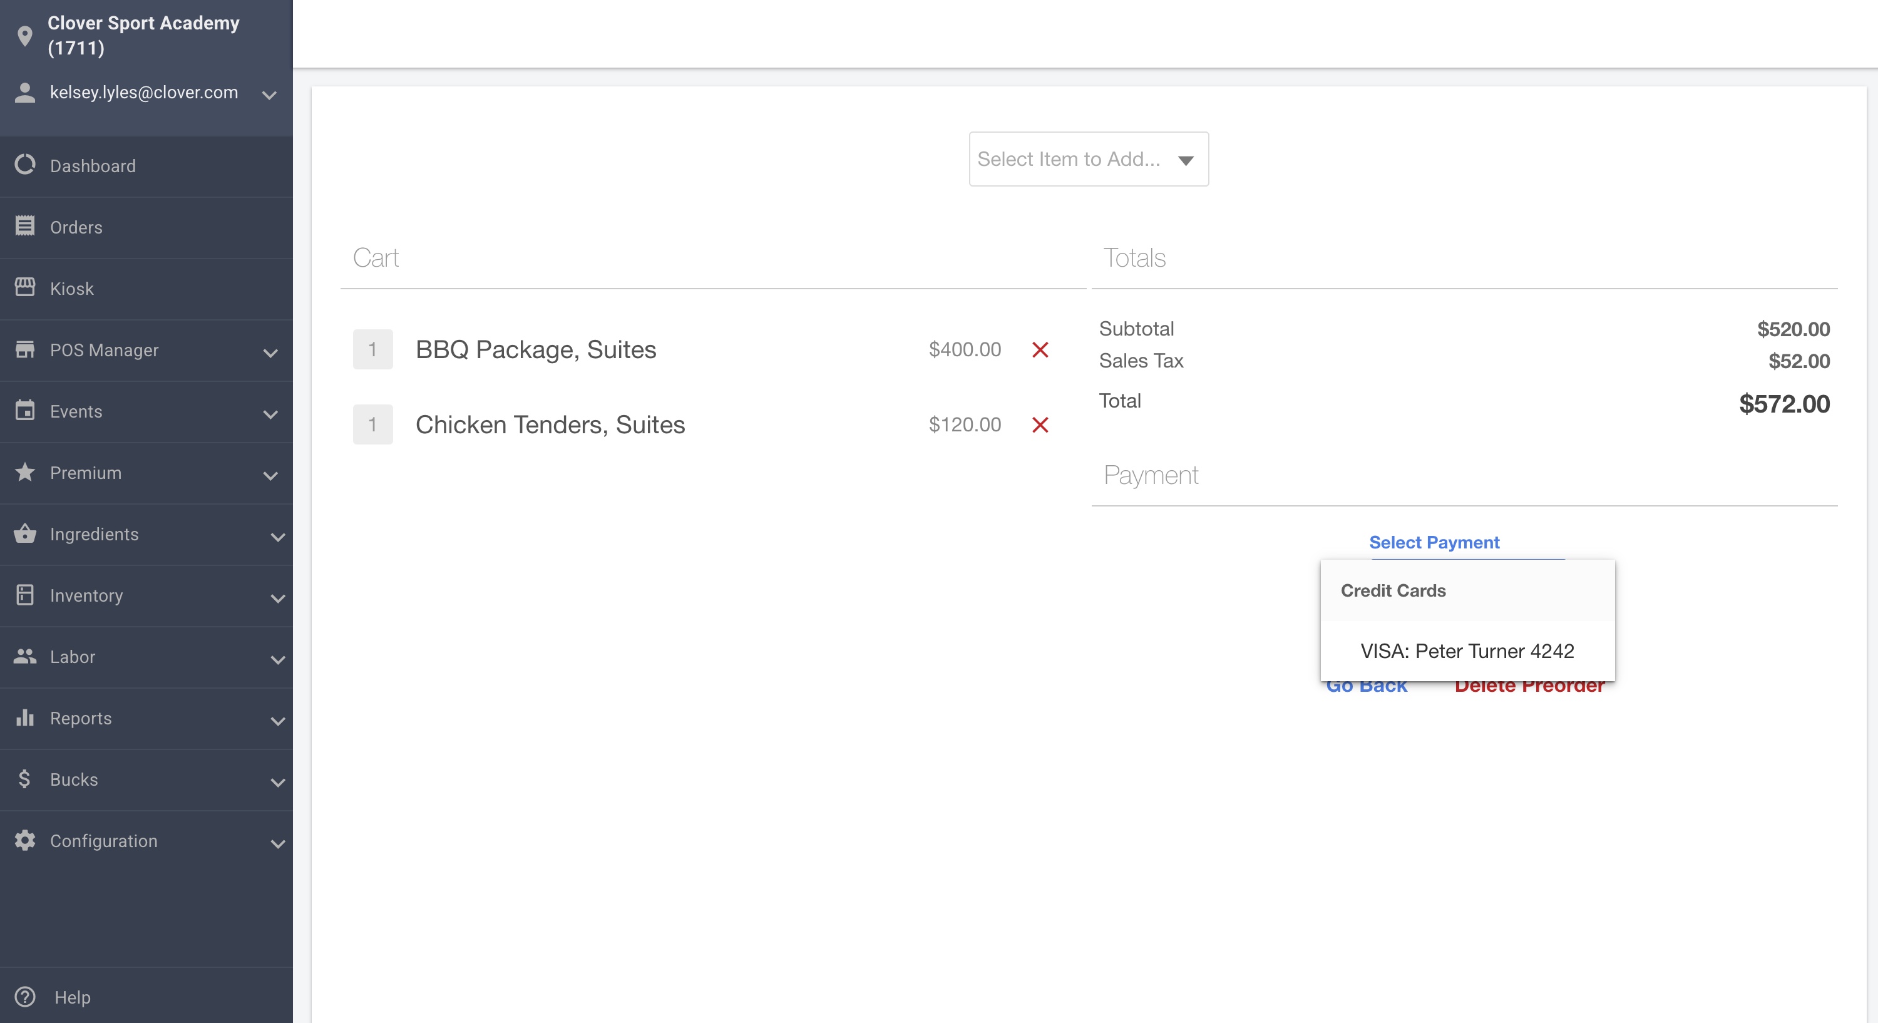Viewport: 1878px width, 1023px height.
Task: Expand the Inventory submenu chevron
Action: [x=278, y=599]
